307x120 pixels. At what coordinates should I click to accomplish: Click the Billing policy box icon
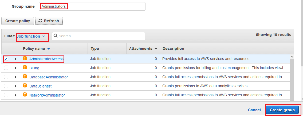pyautogui.click(x=25, y=68)
